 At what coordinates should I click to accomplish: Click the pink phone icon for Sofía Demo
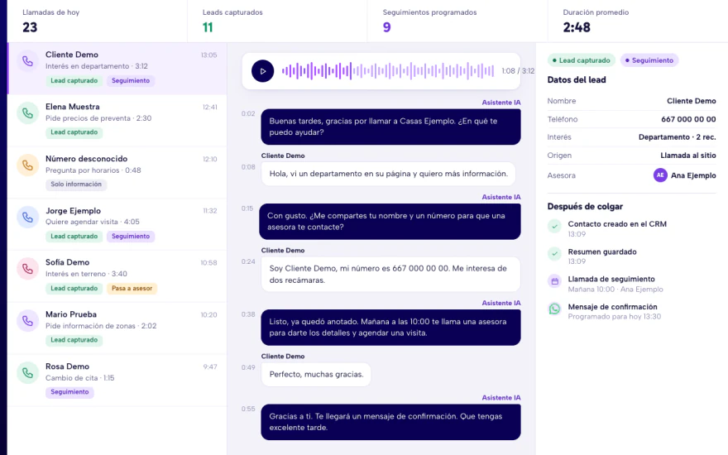(x=27, y=269)
